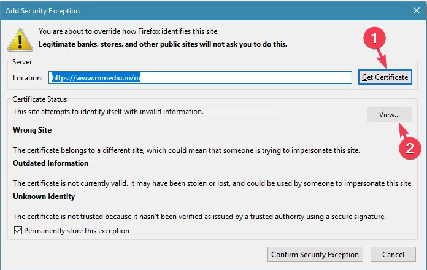Screen dimensions: 427x270
Task: Click the Location URL input field
Action: pos(200,78)
